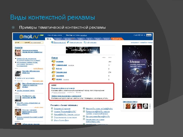Click очистить next to Корзина

[x=66, y=80]
